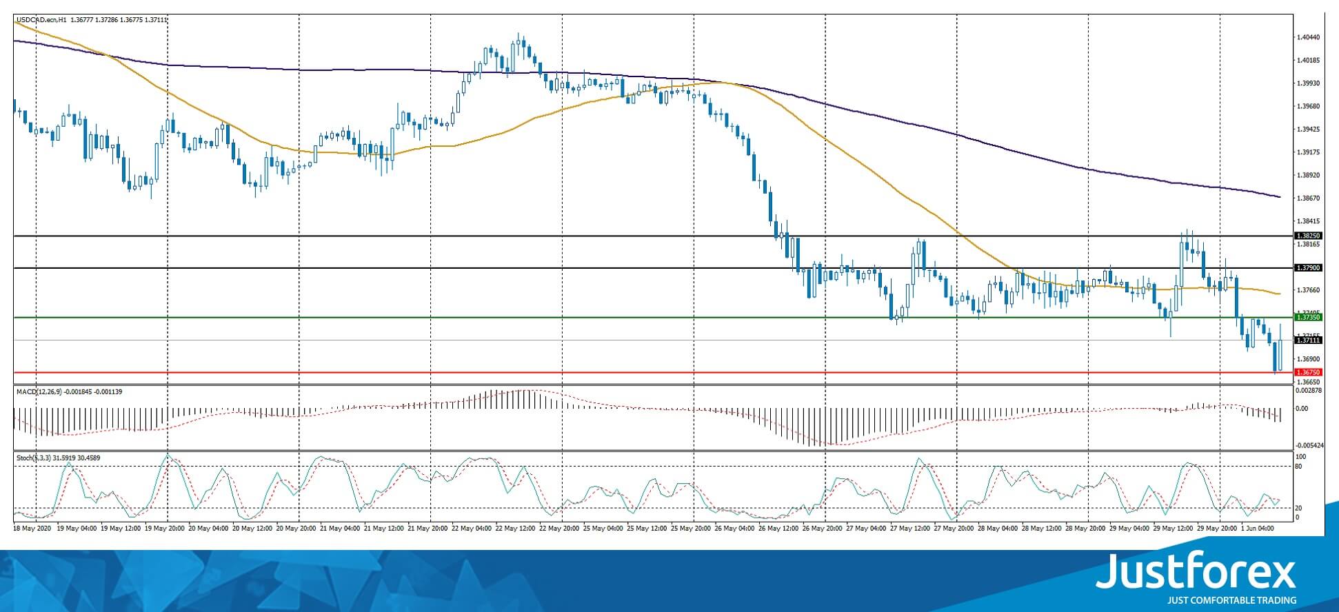Click the 1.37900 horizontal level price tag
This screenshot has width=1339, height=612.
(1309, 268)
